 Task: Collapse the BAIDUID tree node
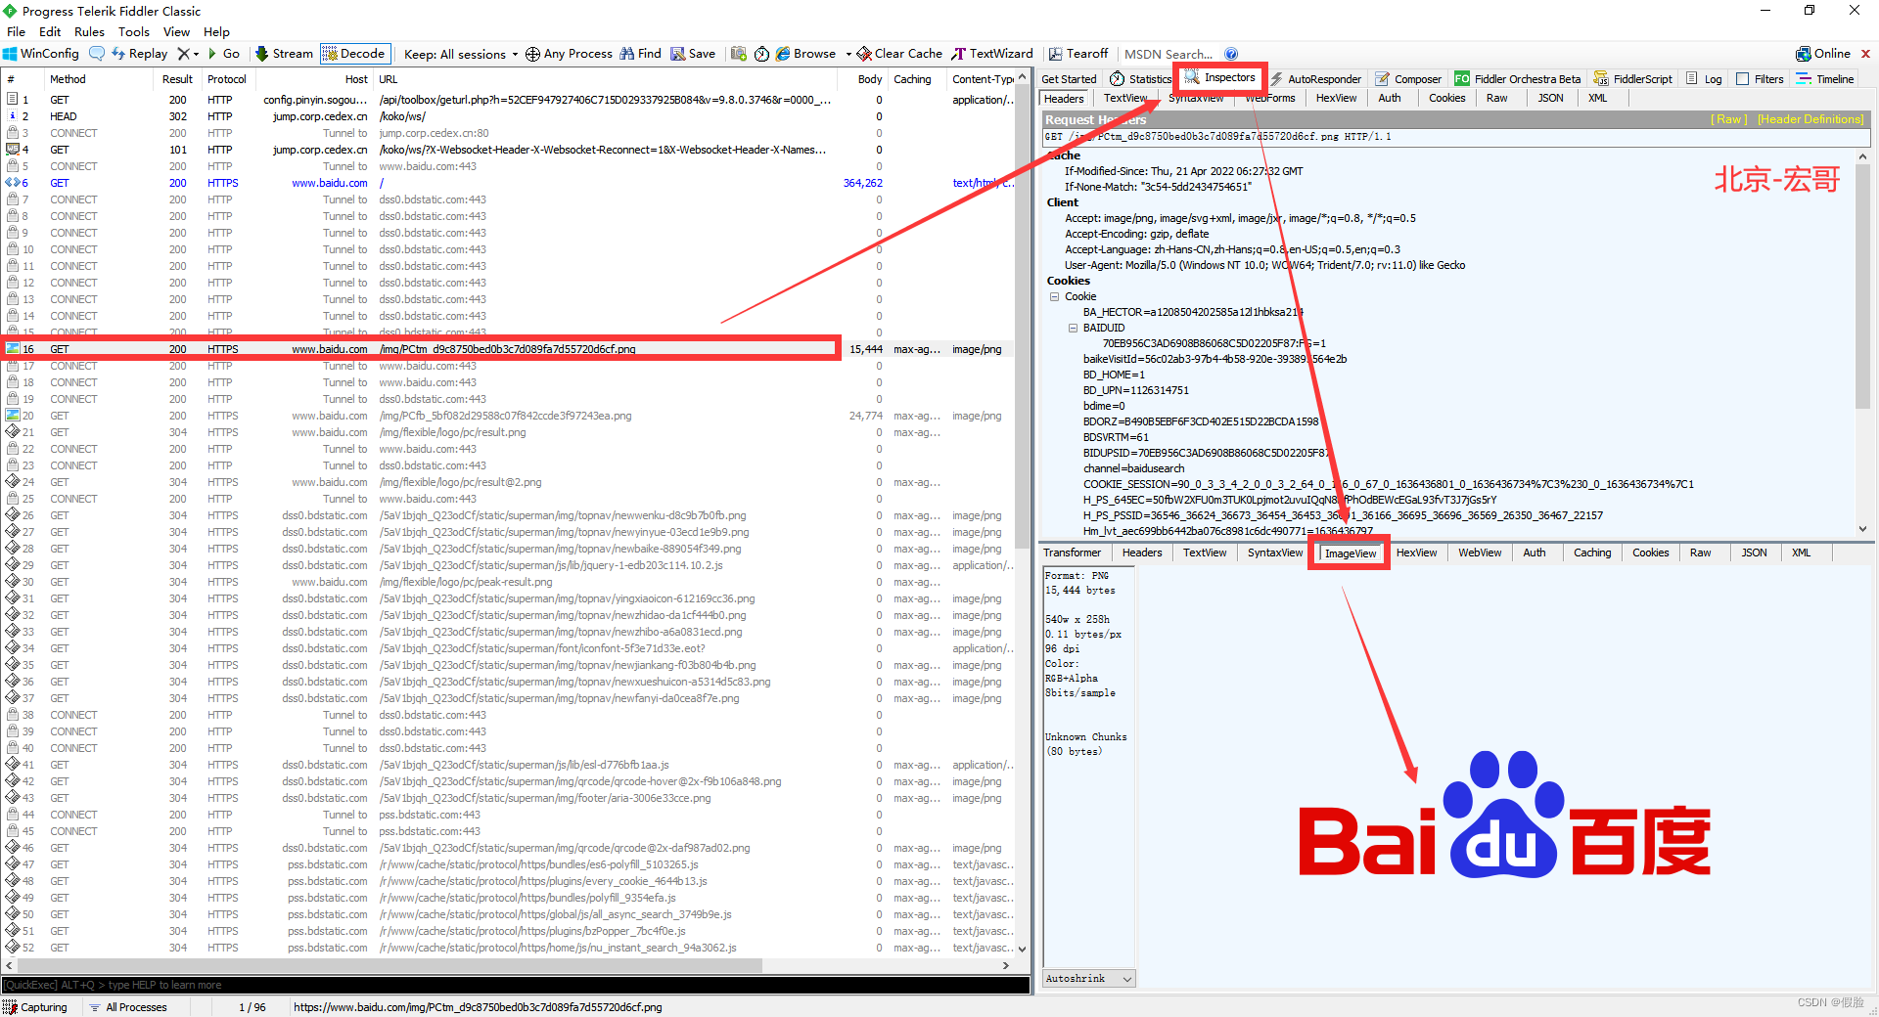pos(1074,328)
